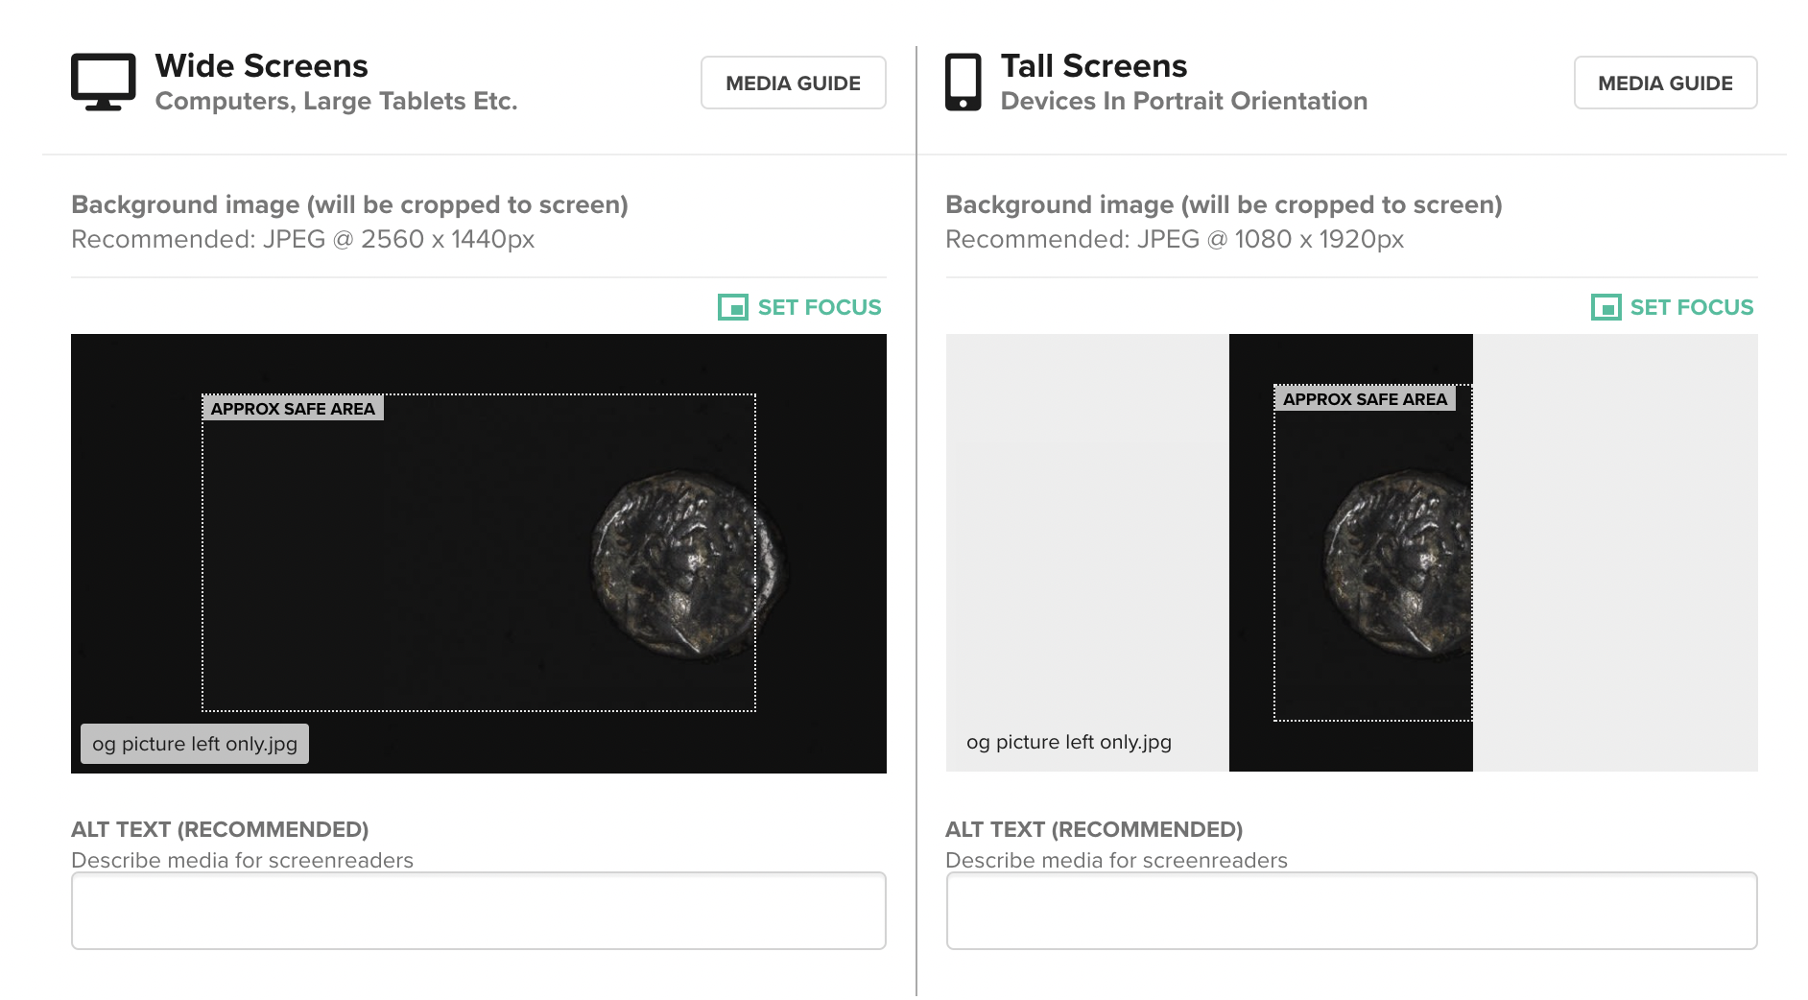This screenshot has height=1000, width=1808.
Task: Click the filename text in the tall screen preview
Action: (1068, 742)
